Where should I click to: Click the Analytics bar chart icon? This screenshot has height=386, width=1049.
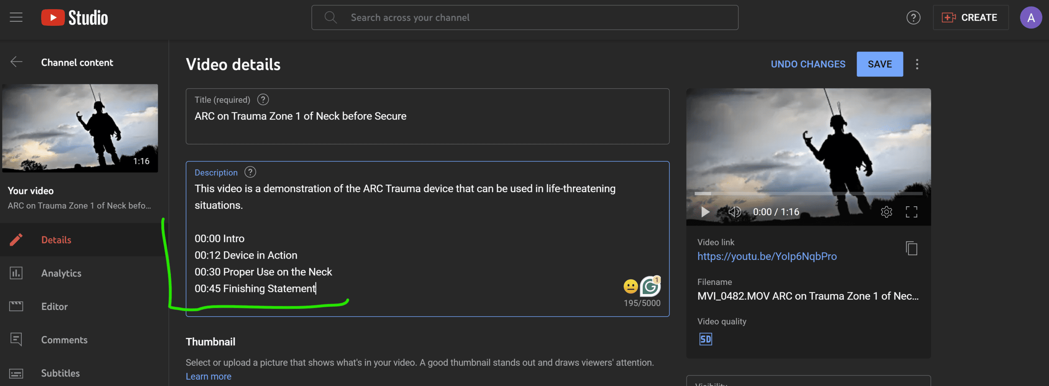click(x=16, y=273)
